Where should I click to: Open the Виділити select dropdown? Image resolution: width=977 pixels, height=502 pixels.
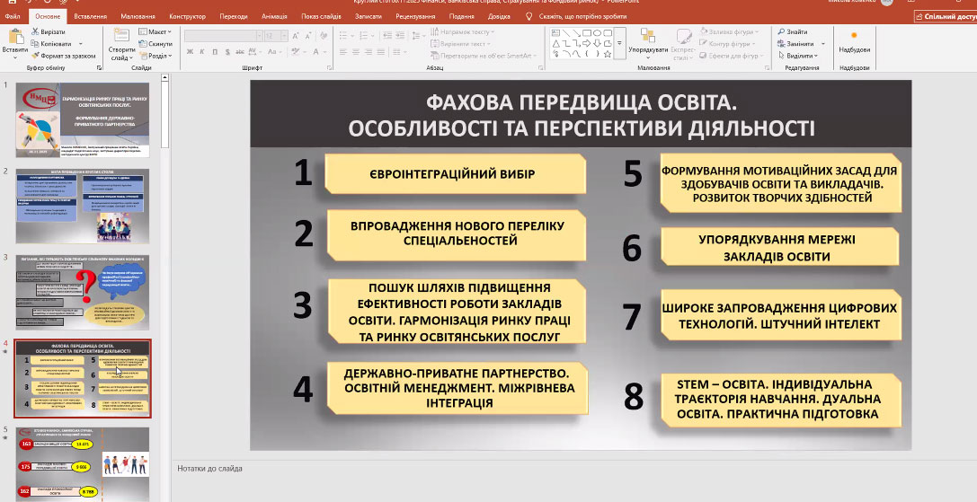pyautogui.click(x=798, y=55)
